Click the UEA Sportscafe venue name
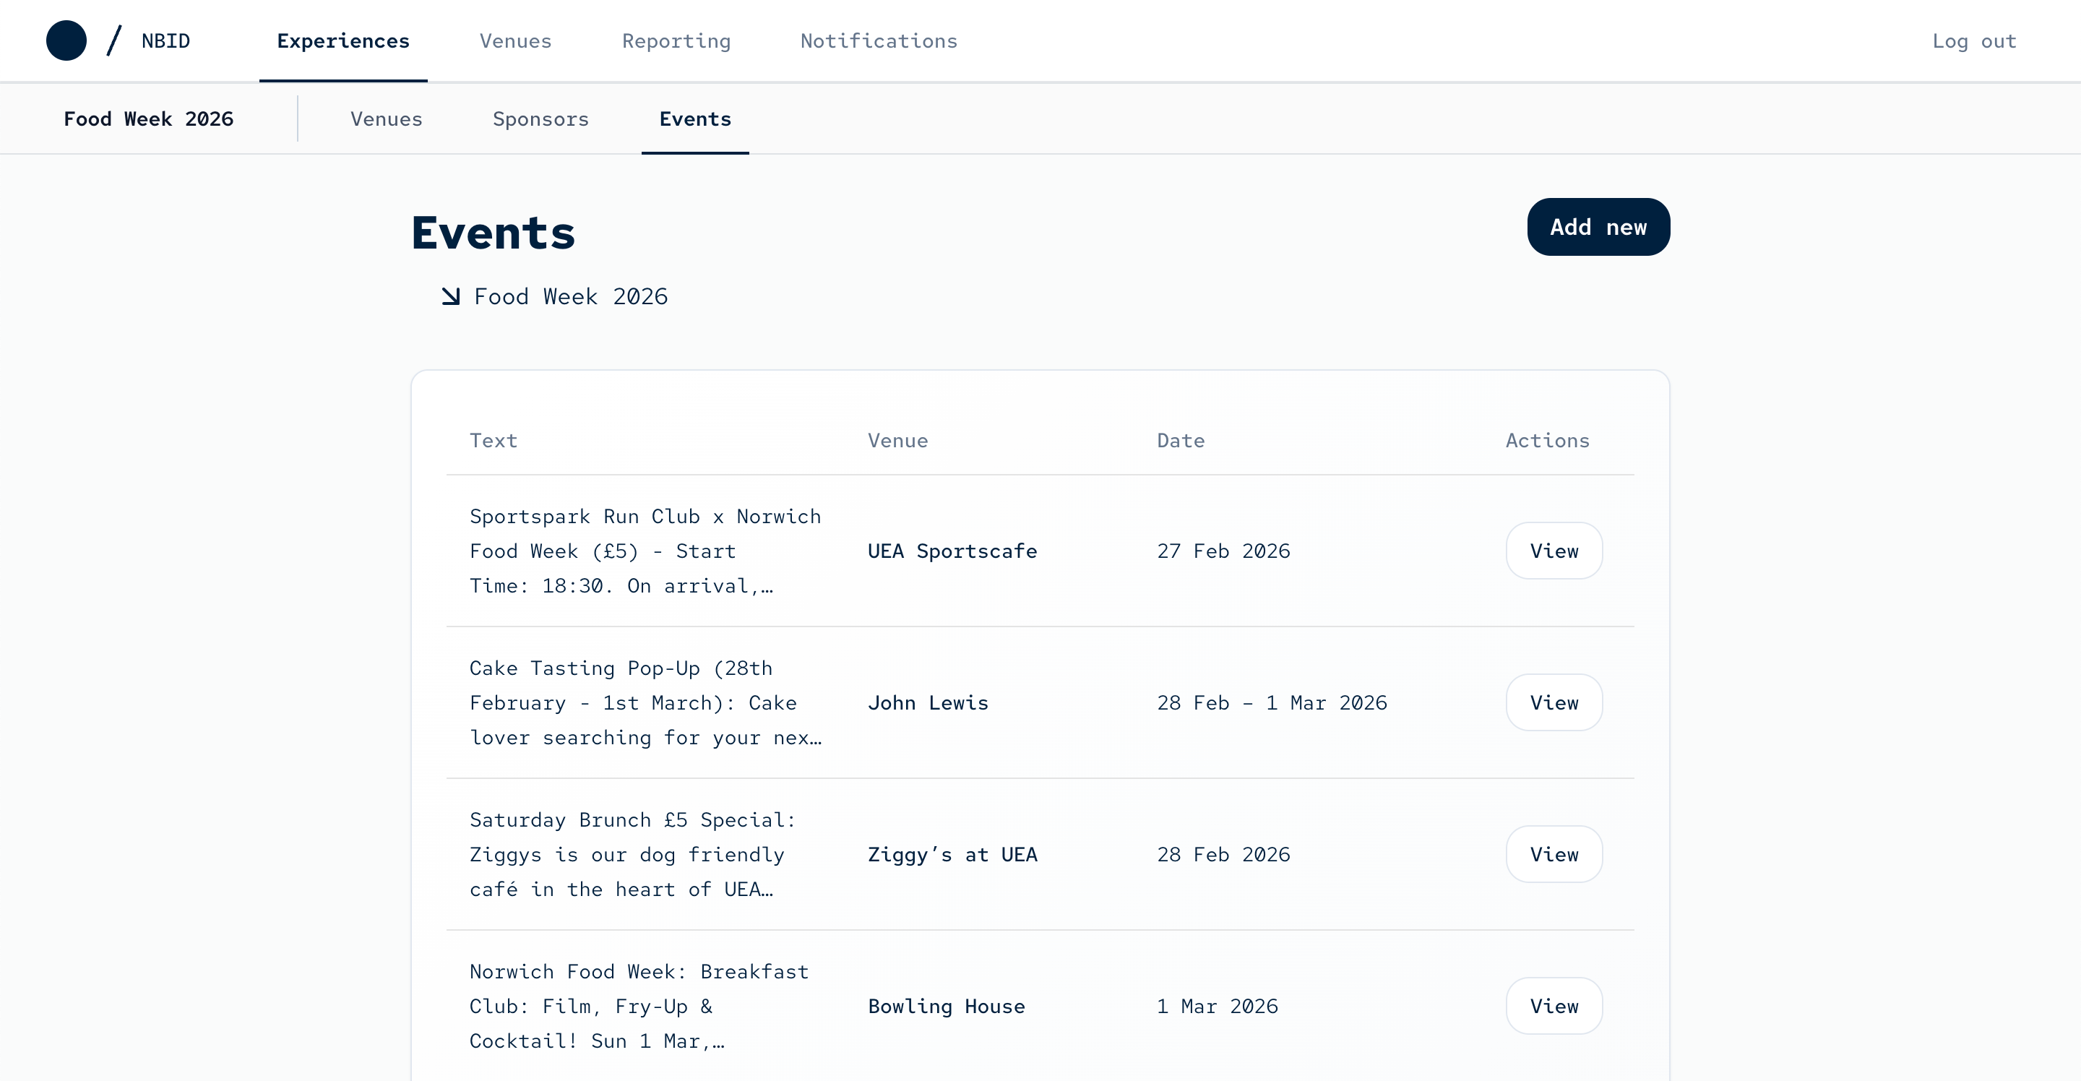The width and height of the screenshot is (2081, 1081). [952, 551]
